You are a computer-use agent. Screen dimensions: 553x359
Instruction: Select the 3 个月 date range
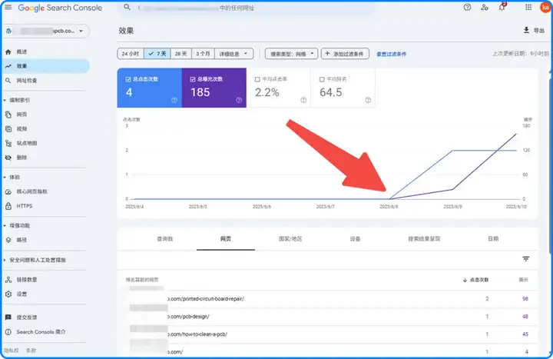pos(203,54)
